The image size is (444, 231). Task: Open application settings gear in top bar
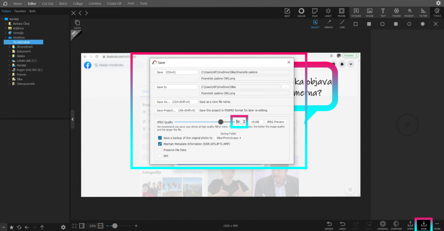438,3
